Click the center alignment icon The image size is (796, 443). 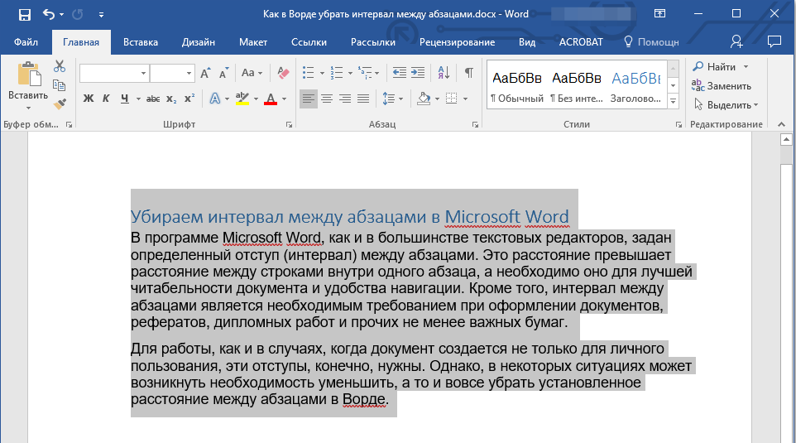pyautogui.click(x=327, y=99)
